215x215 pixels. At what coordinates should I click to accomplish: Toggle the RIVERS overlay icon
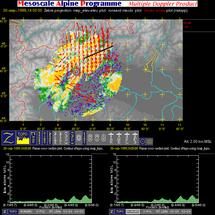tap(45, 138)
